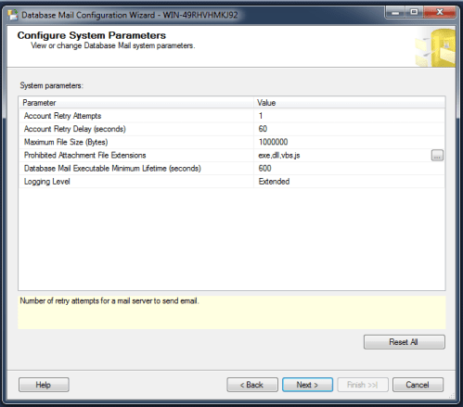Open ellipsis button for prohibited extensions
The height and width of the screenshot is (407, 463).
pos(437,156)
